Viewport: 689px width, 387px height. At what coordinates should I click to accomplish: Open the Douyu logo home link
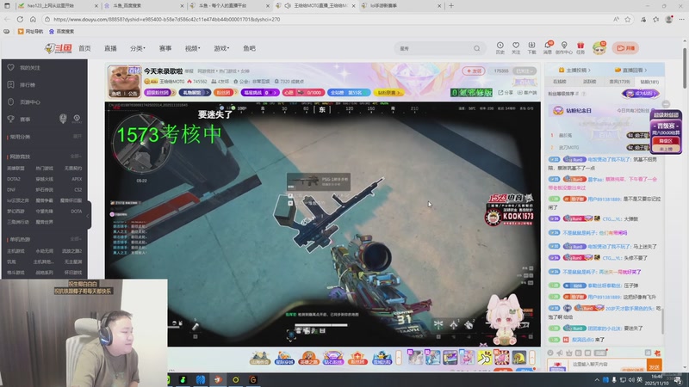[x=58, y=48]
